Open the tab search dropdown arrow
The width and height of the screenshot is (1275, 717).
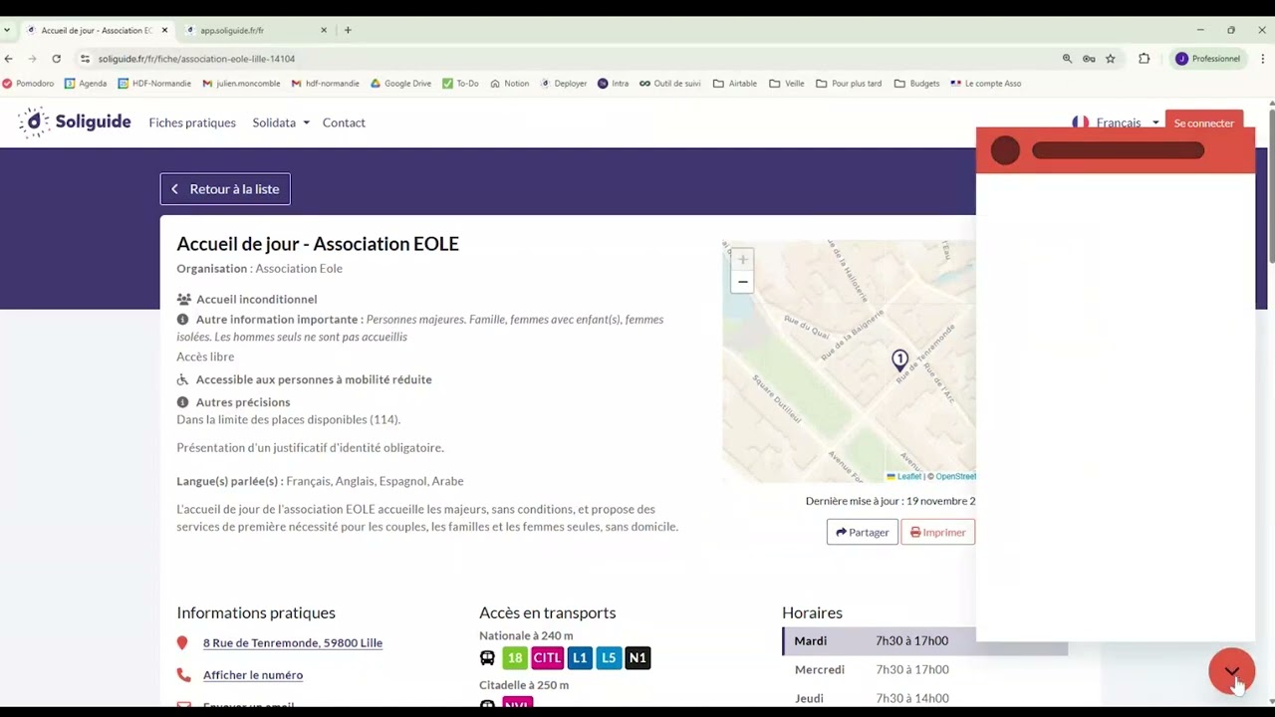7,30
